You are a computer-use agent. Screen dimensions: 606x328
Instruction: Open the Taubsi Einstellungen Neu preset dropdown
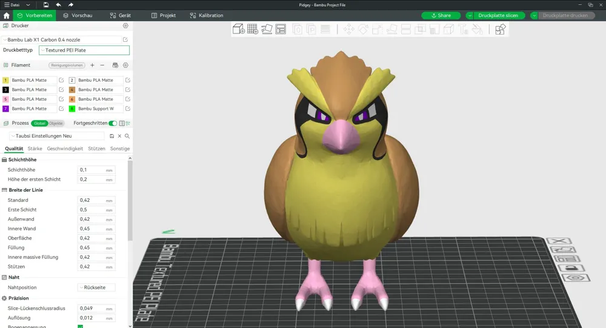click(57, 136)
